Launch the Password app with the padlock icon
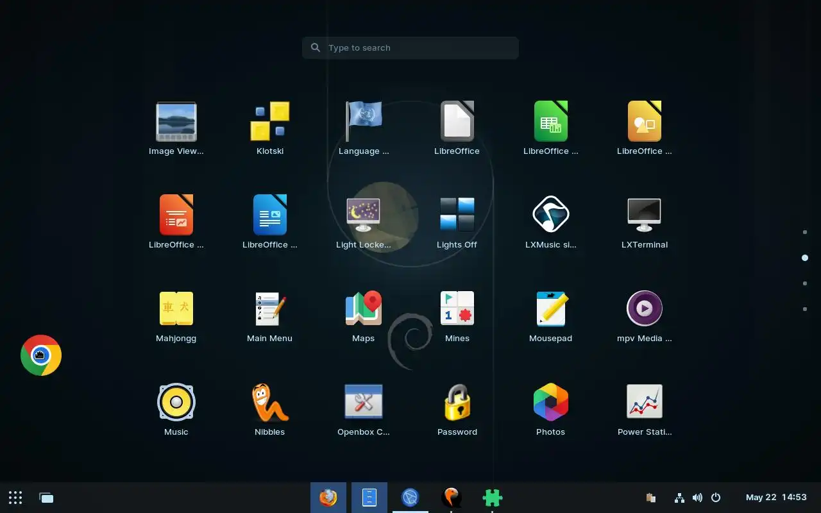The height and width of the screenshot is (513, 821). pos(457,403)
